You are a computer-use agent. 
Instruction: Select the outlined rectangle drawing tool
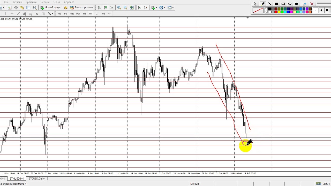point(283,4)
